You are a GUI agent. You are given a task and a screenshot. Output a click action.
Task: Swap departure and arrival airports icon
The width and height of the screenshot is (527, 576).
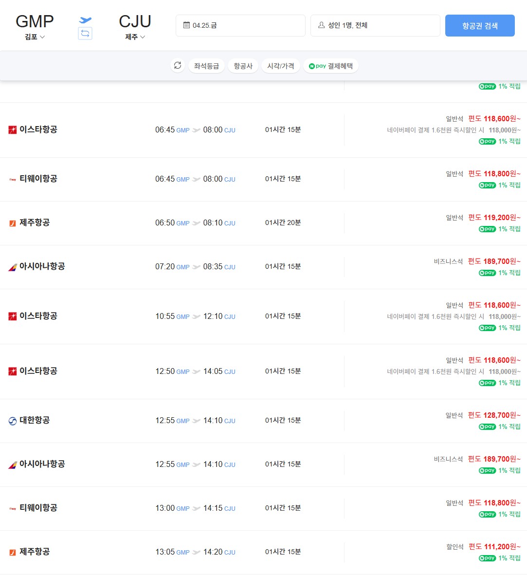point(85,34)
